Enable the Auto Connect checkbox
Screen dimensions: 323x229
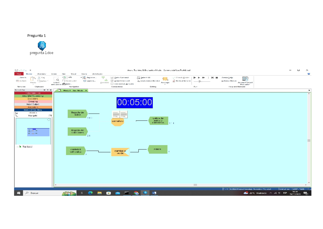(x=112, y=78)
